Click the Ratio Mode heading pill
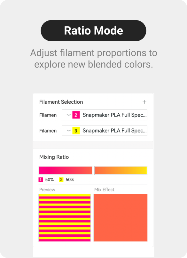187x258 pixels. click(x=93, y=31)
